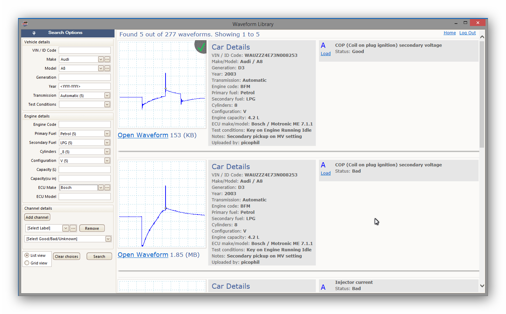Click the first waveform thumbnail with green check
The width and height of the screenshot is (506, 314).
click(x=162, y=85)
